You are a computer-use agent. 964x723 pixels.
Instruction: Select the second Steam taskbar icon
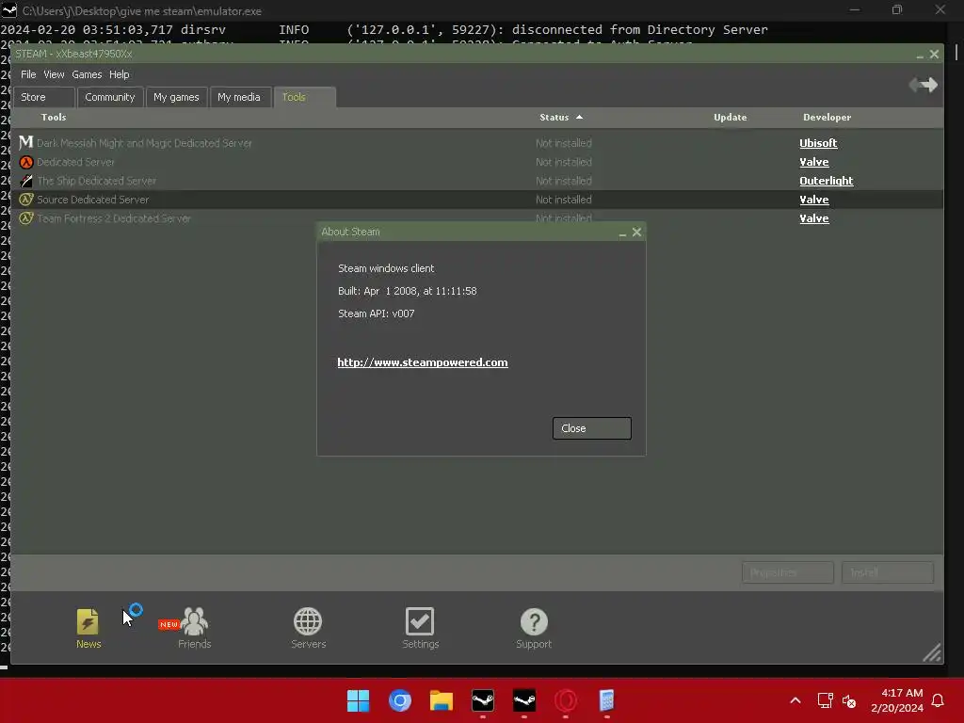point(523,700)
